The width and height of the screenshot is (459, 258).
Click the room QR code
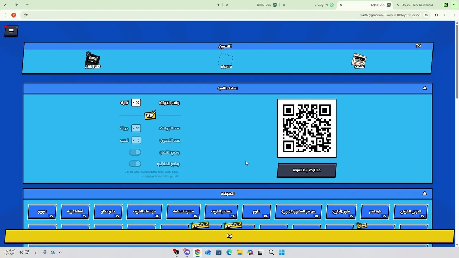coord(307,128)
